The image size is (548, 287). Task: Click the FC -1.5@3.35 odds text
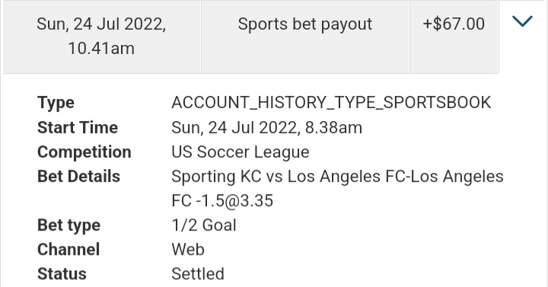pos(222,201)
